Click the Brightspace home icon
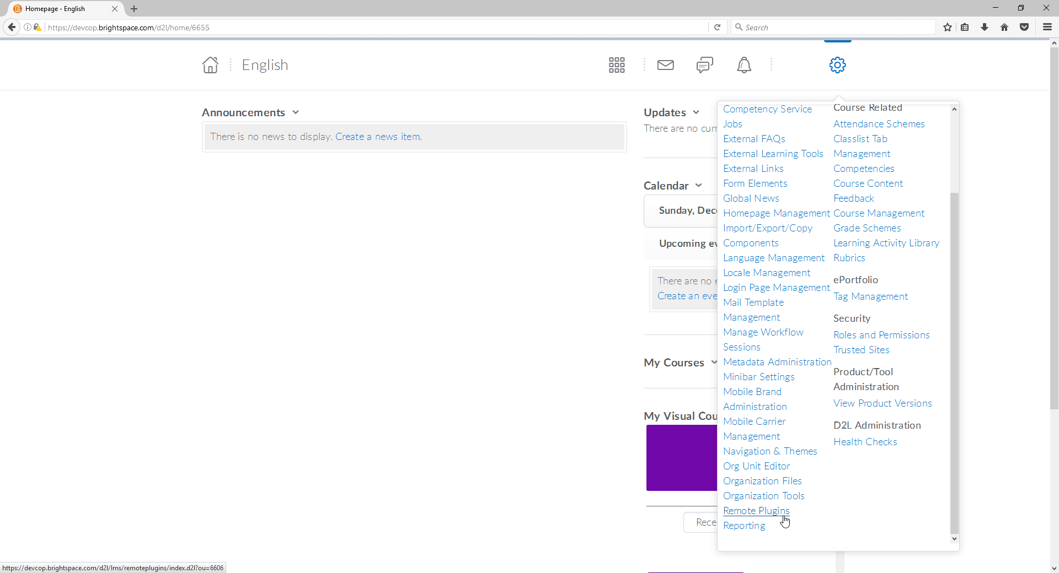 [210, 64]
